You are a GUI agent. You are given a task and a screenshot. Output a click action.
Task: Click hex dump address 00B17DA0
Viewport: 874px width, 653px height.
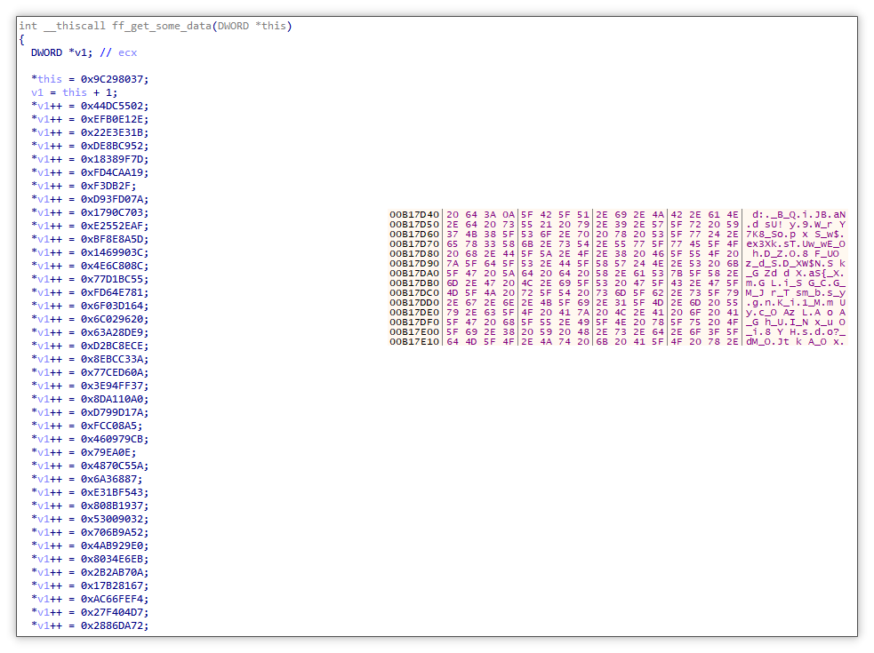click(x=414, y=273)
